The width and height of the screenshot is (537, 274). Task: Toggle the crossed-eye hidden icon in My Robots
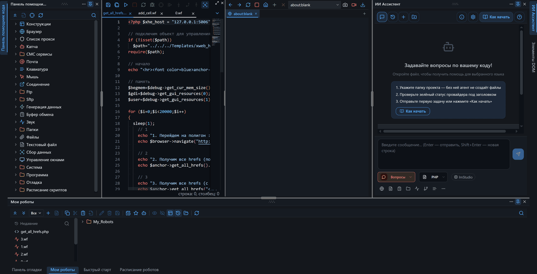(x=162, y=213)
